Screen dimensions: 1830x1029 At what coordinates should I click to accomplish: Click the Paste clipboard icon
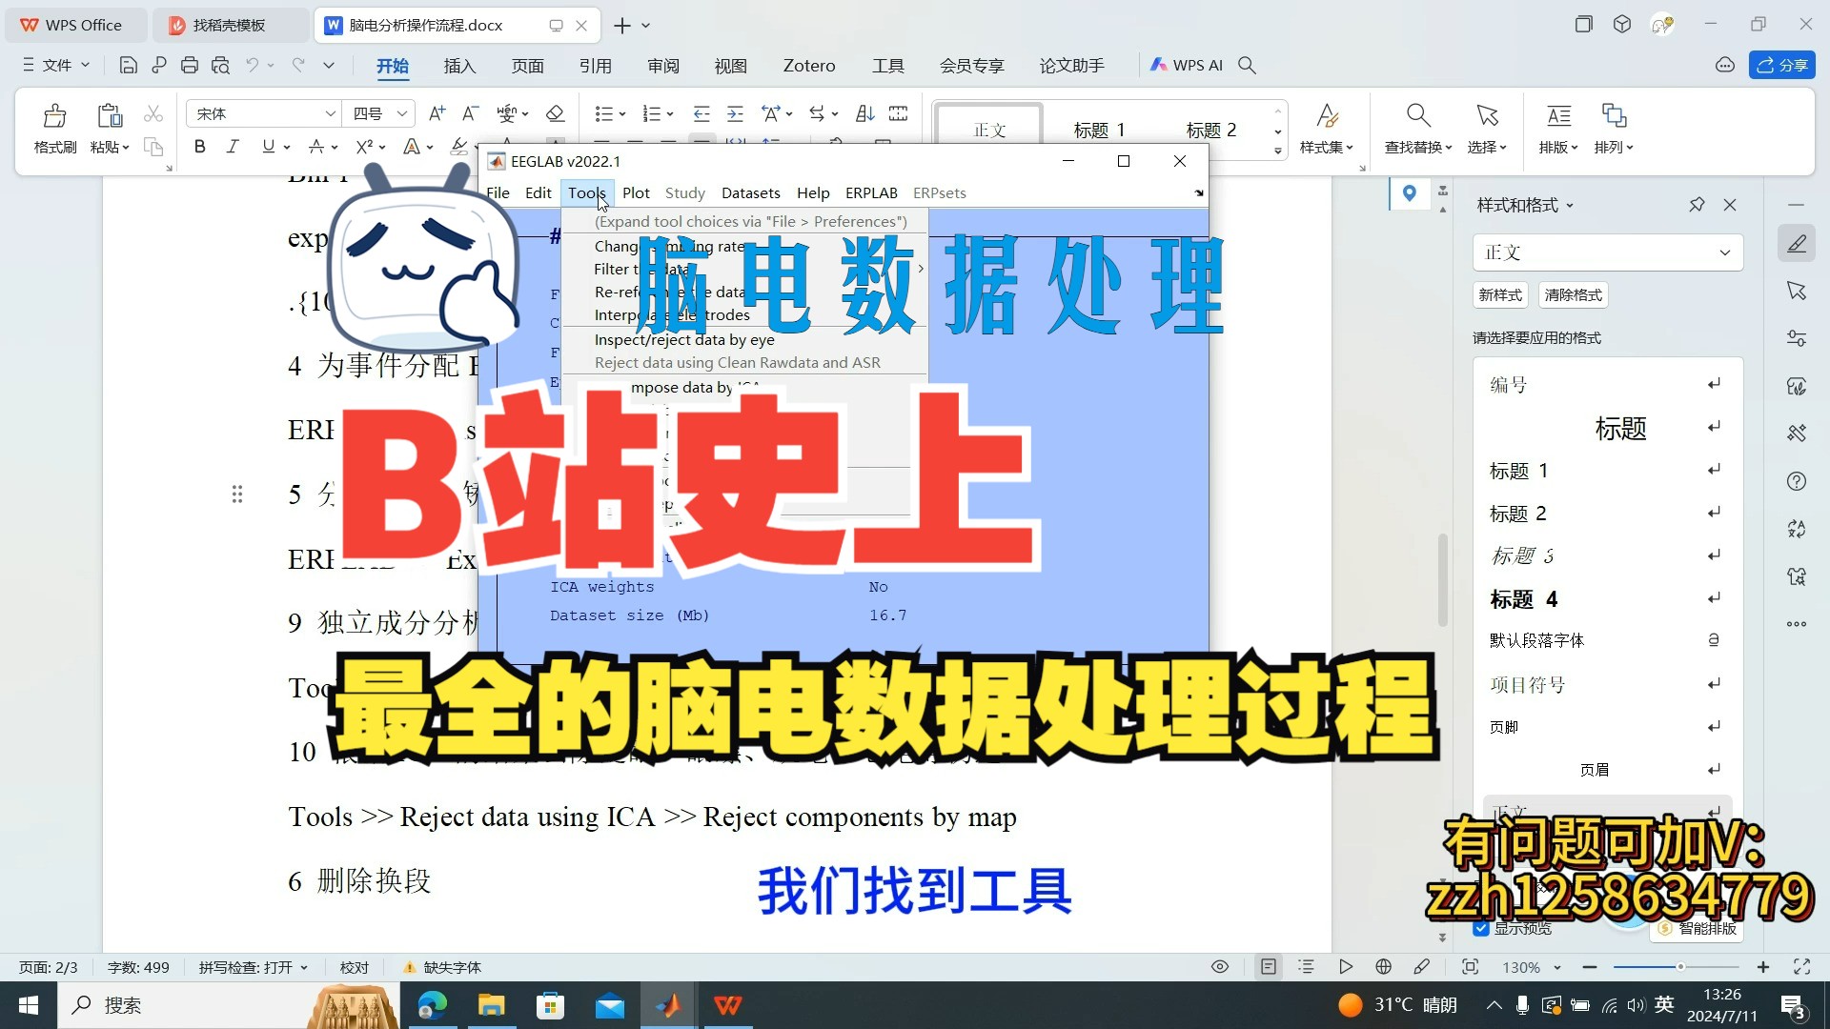pos(110,116)
